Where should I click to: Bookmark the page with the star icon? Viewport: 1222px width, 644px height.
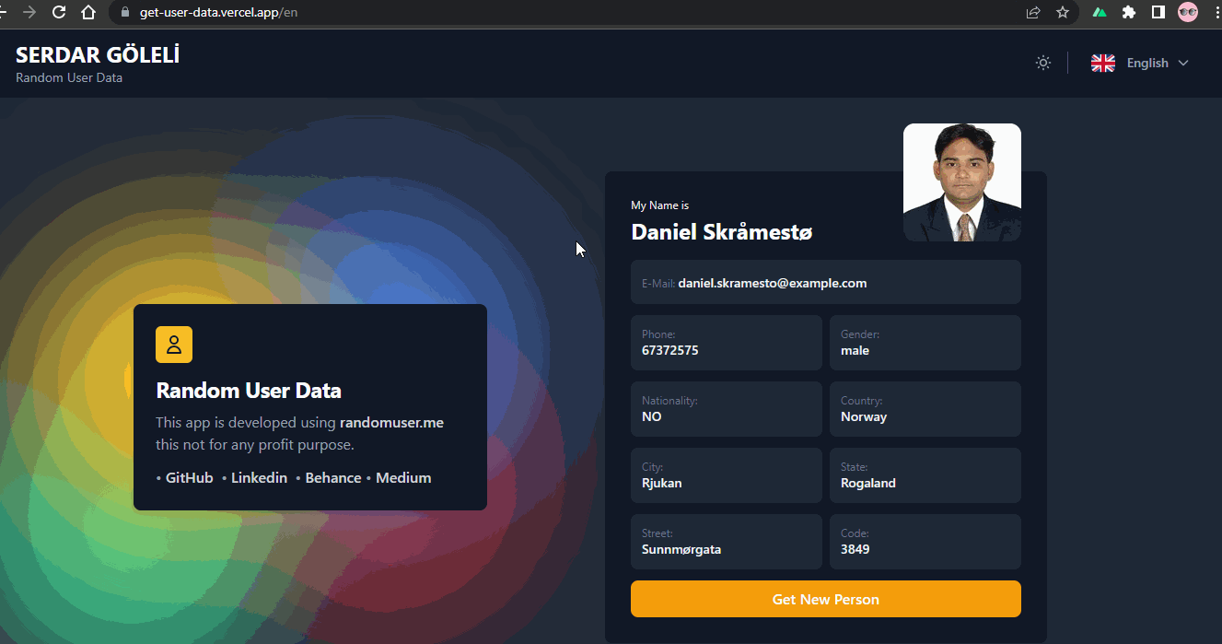1063,12
